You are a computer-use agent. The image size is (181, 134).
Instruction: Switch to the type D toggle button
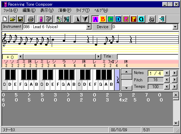(118, 19)
